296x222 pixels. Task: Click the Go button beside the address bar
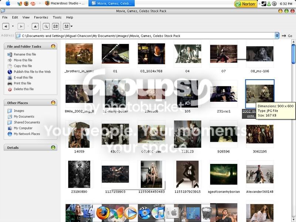287,36
